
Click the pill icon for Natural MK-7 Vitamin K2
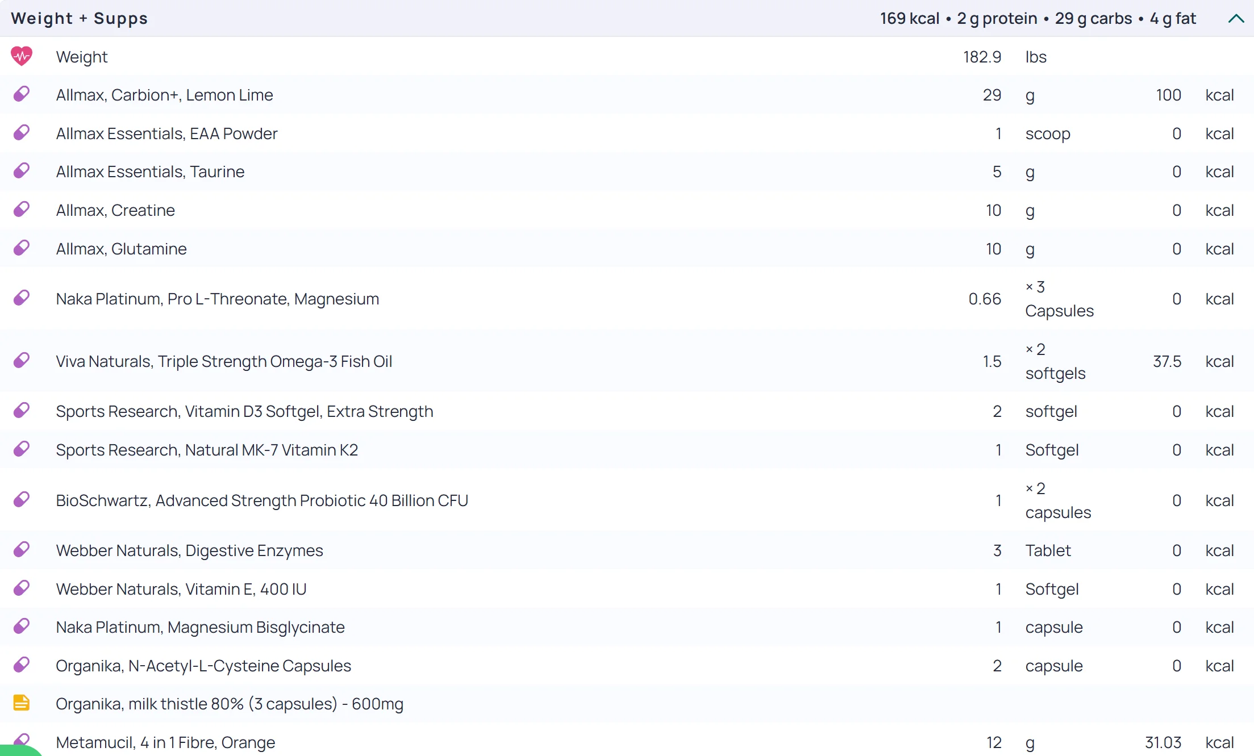(x=22, y=449)
